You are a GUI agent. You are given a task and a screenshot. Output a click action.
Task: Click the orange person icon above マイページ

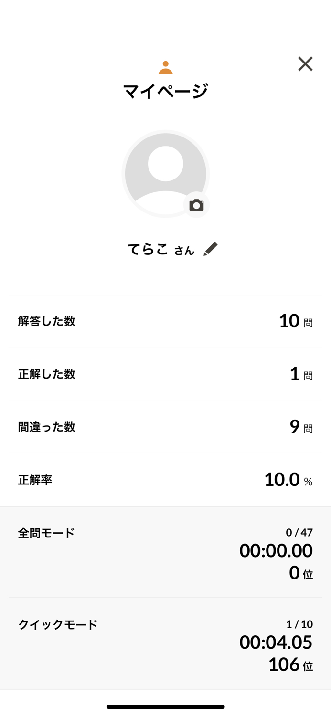click(x=166, y=65)
